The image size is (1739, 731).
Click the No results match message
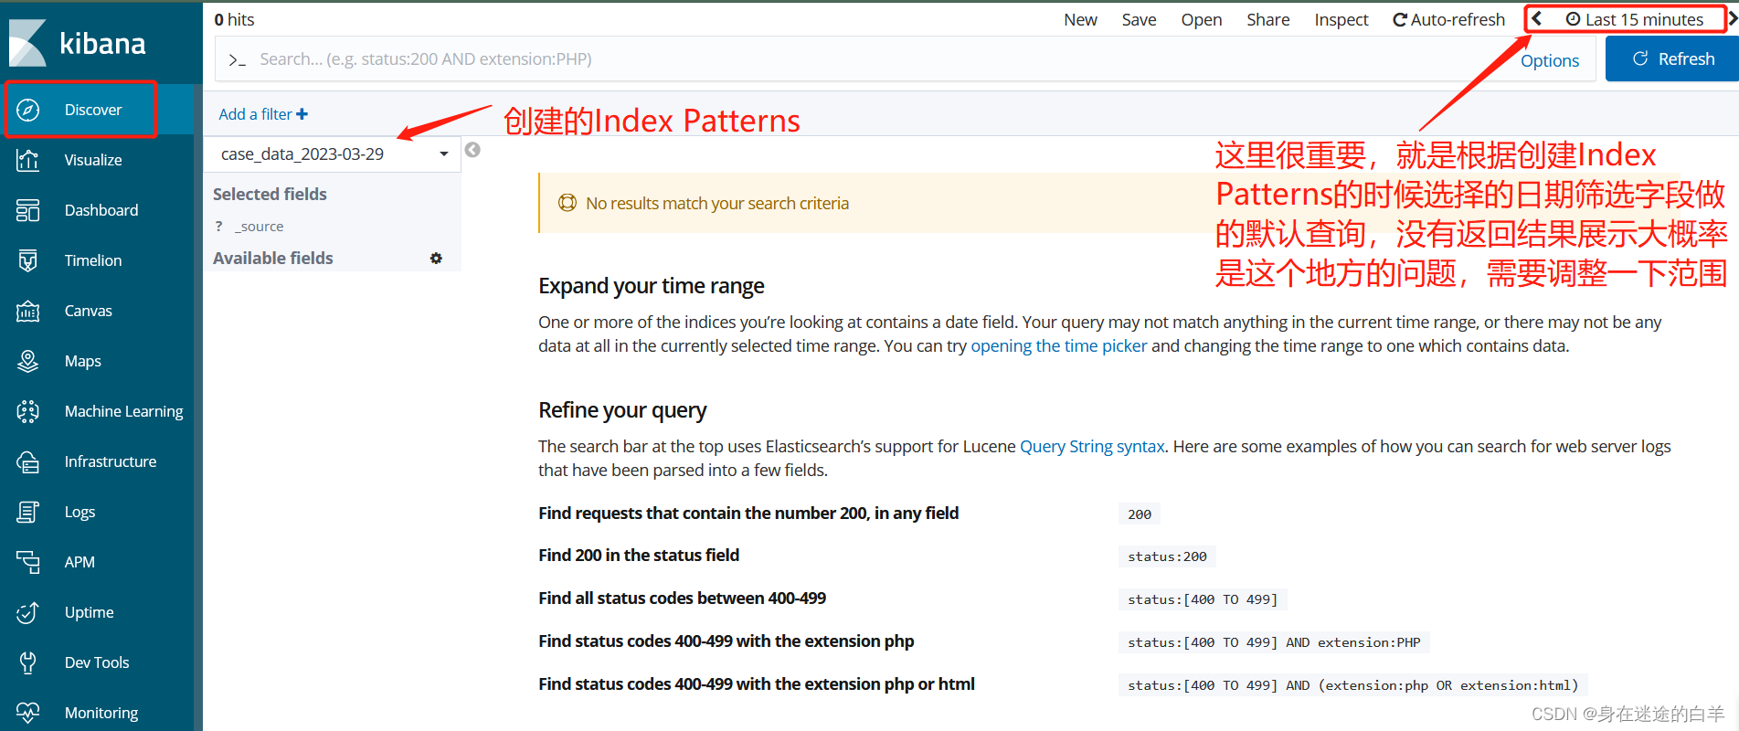click(717, 203)
